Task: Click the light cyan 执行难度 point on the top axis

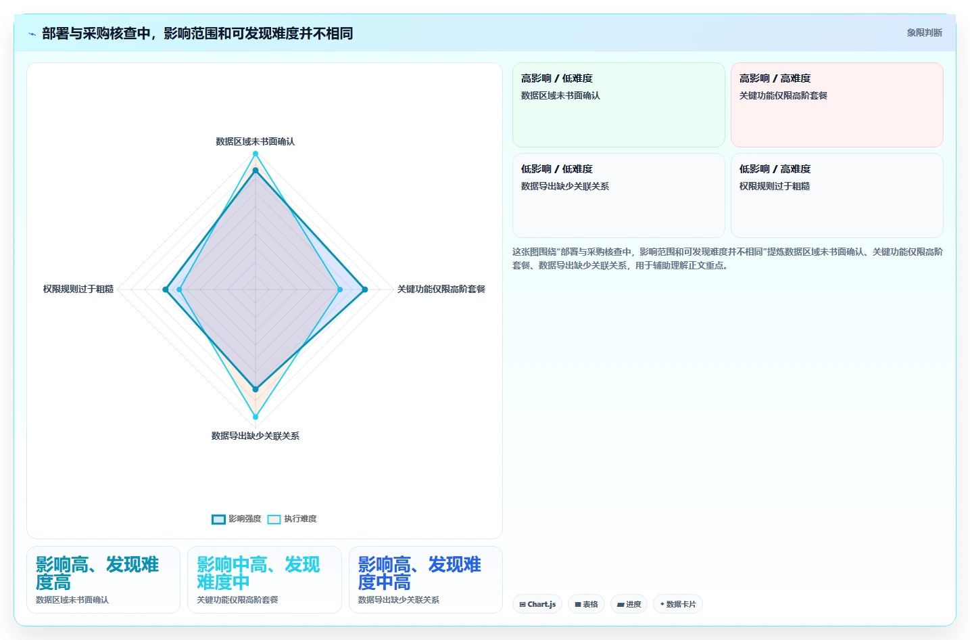Action: [256, 154]
